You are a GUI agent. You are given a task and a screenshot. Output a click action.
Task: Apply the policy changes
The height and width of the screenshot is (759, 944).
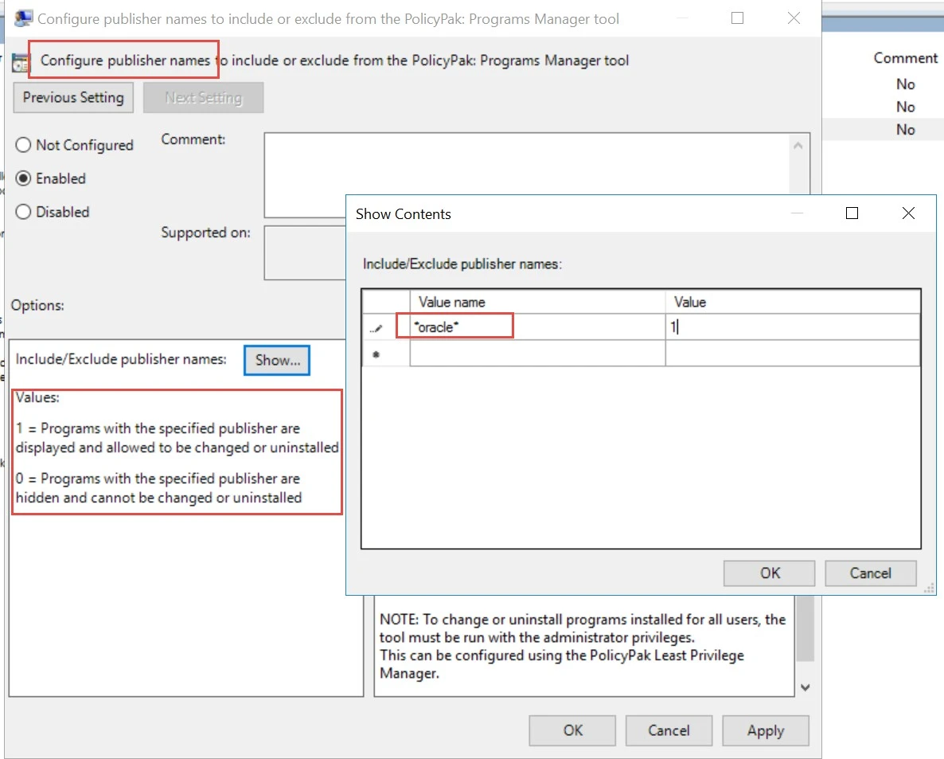pyautogui.click(x=765, y=730)
